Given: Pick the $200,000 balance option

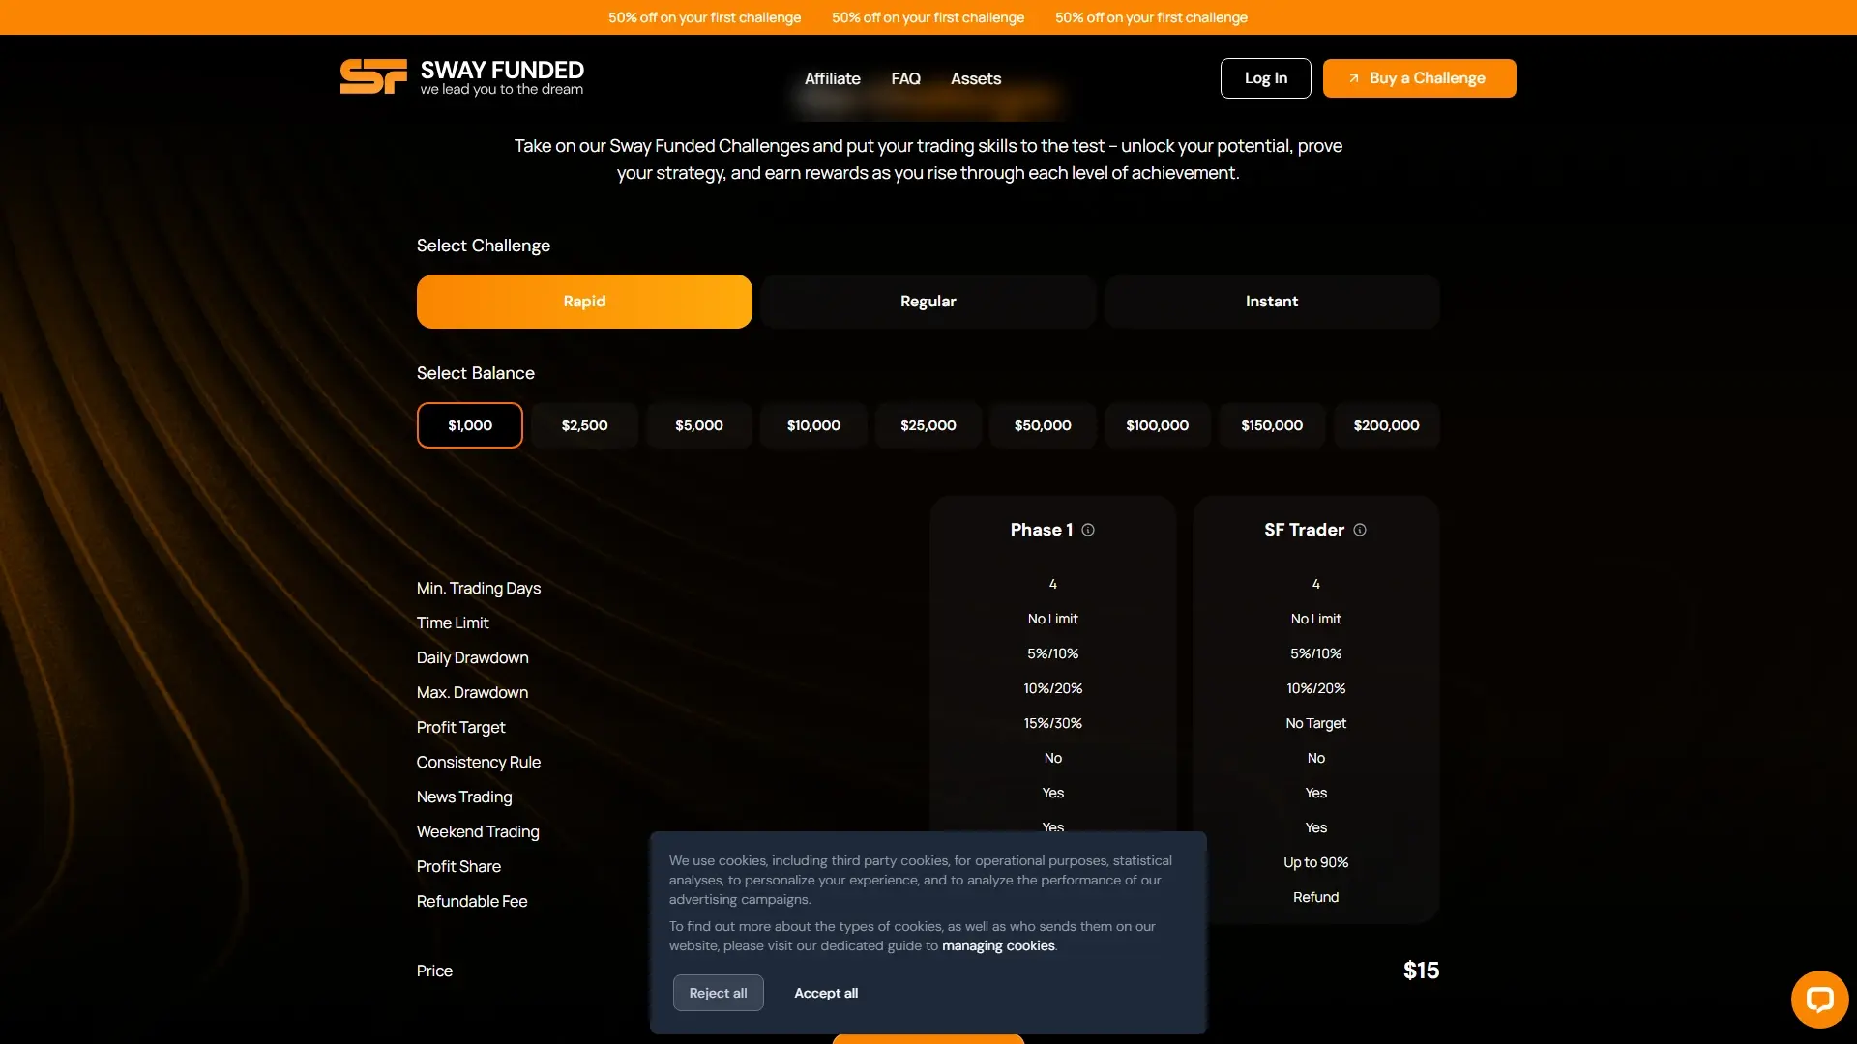Looking at the screenshot, I should 1386,425.
